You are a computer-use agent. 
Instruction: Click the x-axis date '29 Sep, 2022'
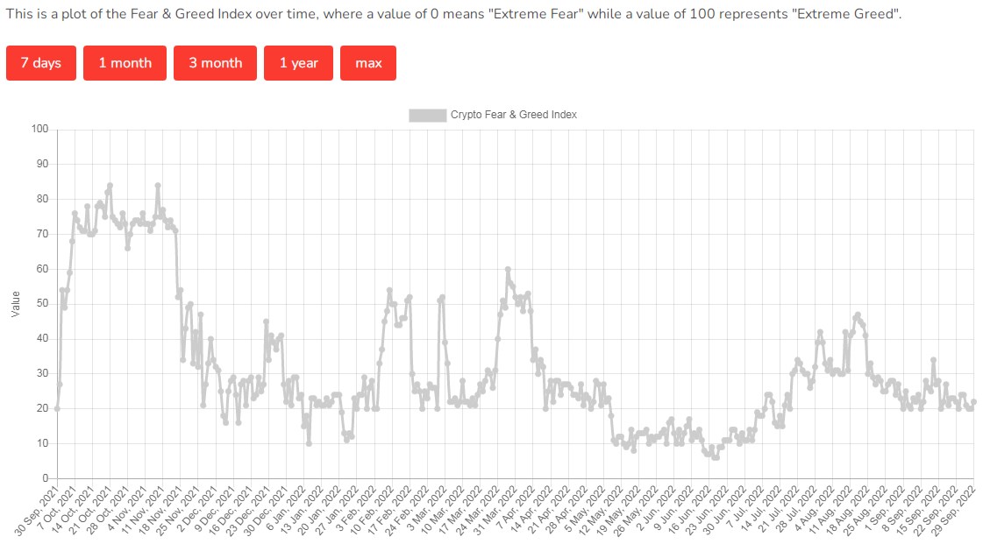pos(954,510)
